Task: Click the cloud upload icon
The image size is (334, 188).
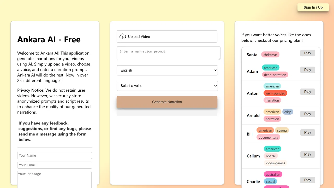Action: click(123, 37)
